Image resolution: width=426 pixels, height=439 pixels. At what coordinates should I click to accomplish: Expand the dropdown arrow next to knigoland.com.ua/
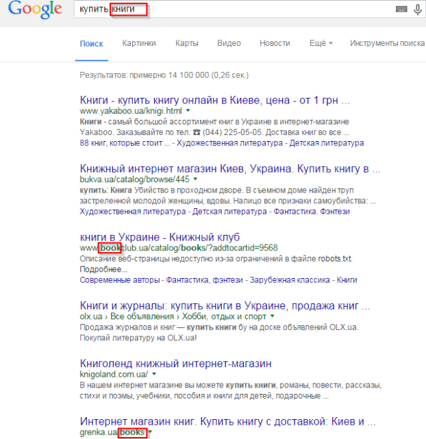tap(154, 374)
